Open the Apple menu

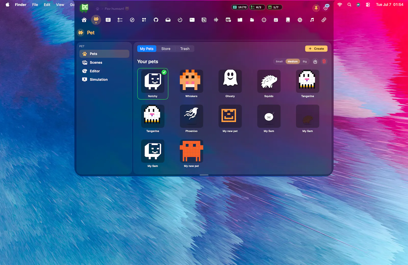(x=7, y=5)
